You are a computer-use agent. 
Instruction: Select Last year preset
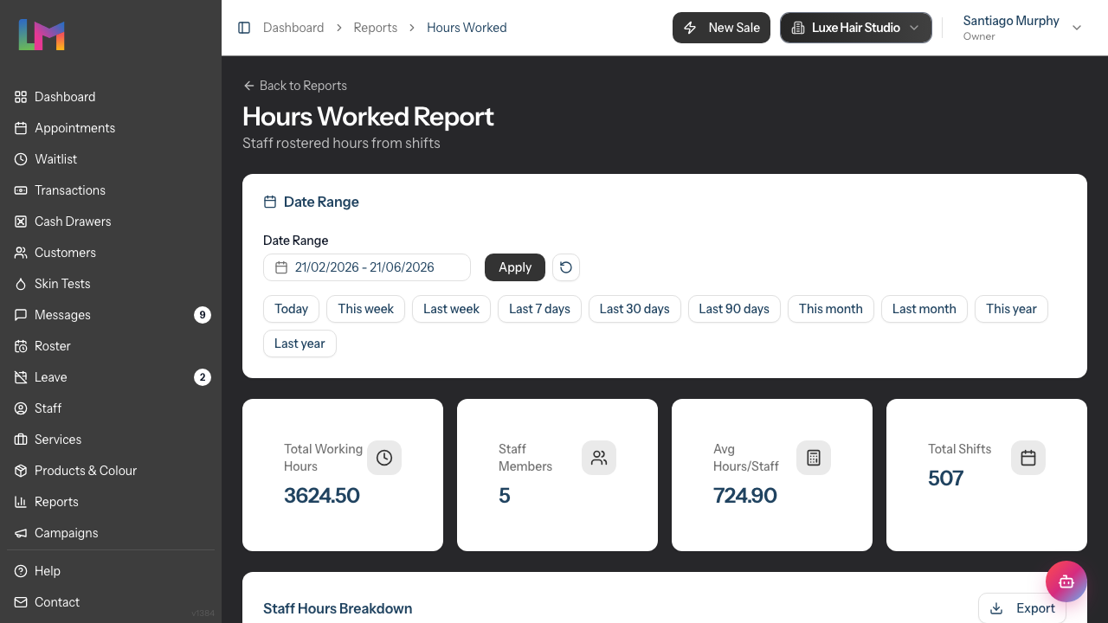coord(300,344)
